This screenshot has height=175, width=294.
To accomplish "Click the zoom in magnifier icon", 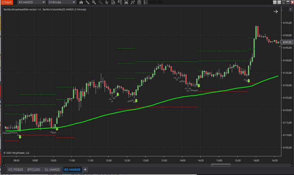I will (94, 2).
